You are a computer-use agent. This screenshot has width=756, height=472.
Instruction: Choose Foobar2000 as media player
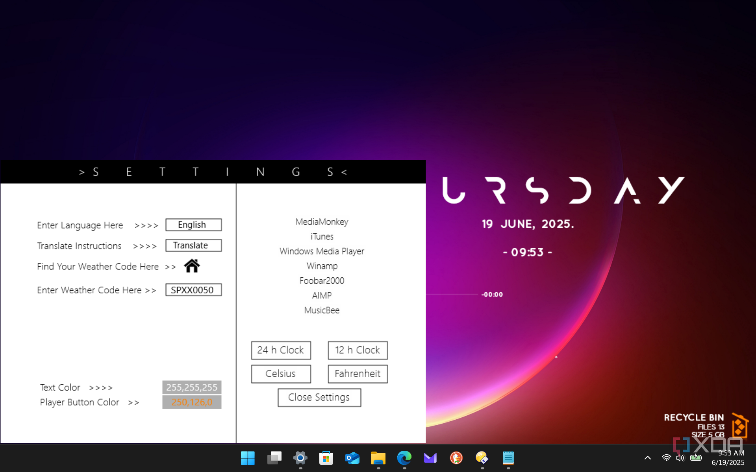tap(322, 281)
